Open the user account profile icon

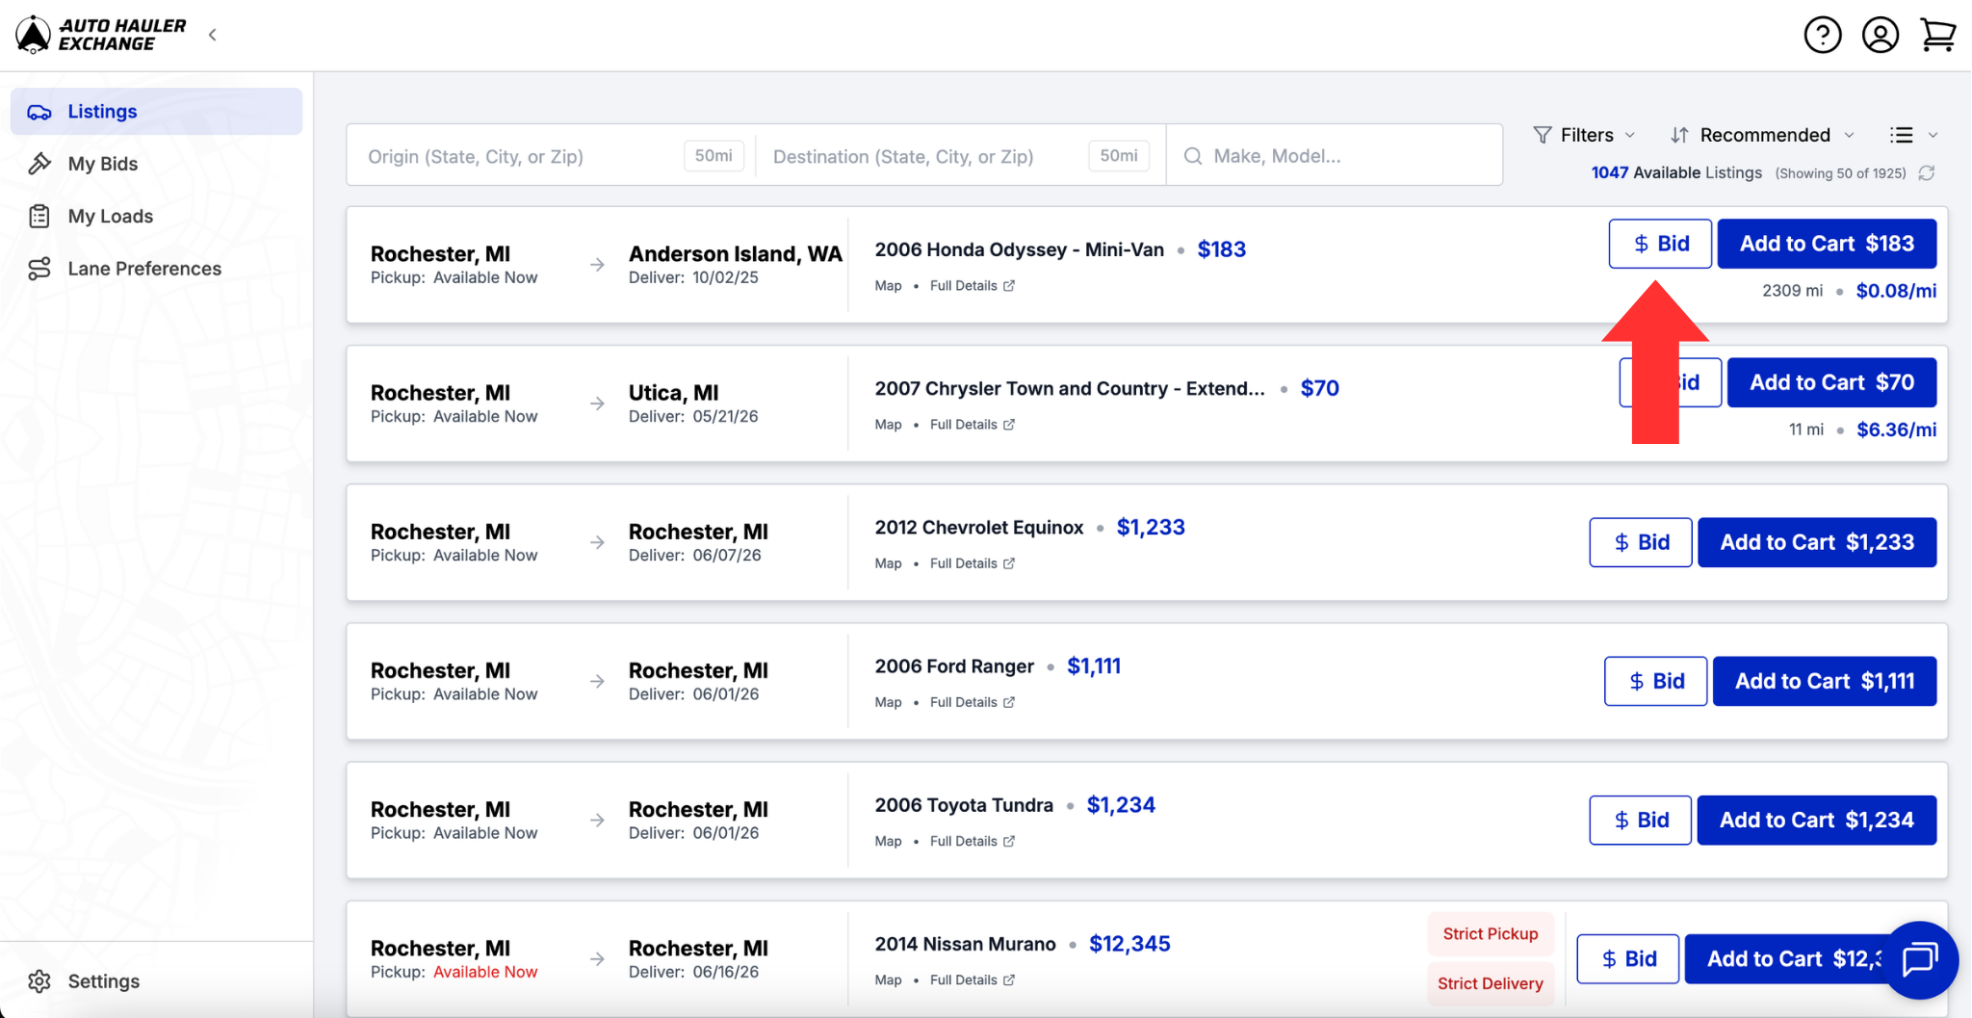(x=1880, y=35)
